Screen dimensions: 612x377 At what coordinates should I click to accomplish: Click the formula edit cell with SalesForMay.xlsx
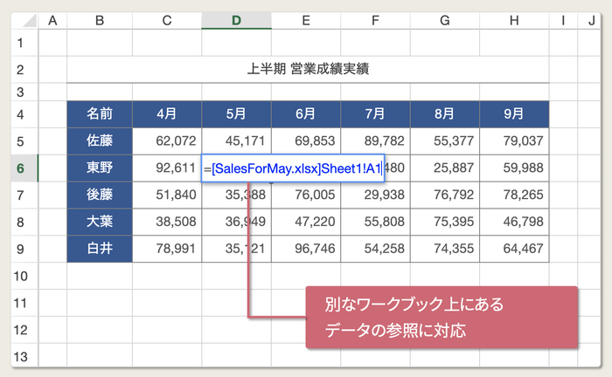point(293,168)
